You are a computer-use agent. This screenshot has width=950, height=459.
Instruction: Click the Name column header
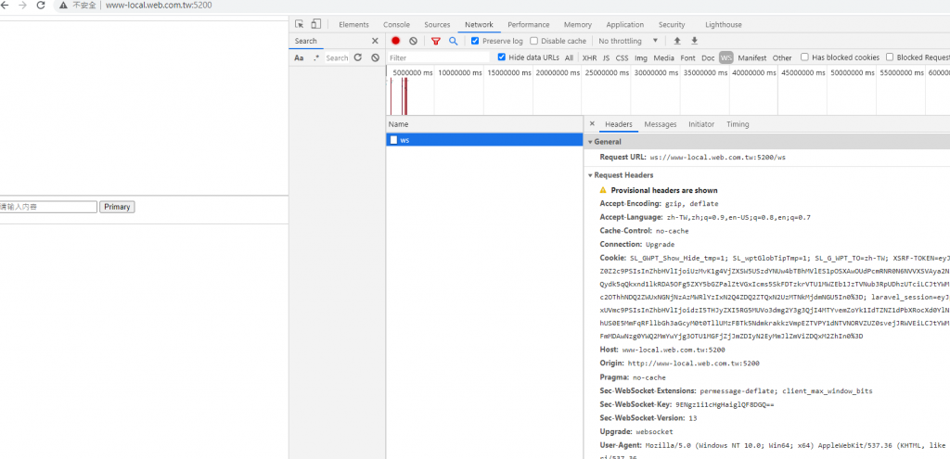pyautogui.click(x=484, y=124)
